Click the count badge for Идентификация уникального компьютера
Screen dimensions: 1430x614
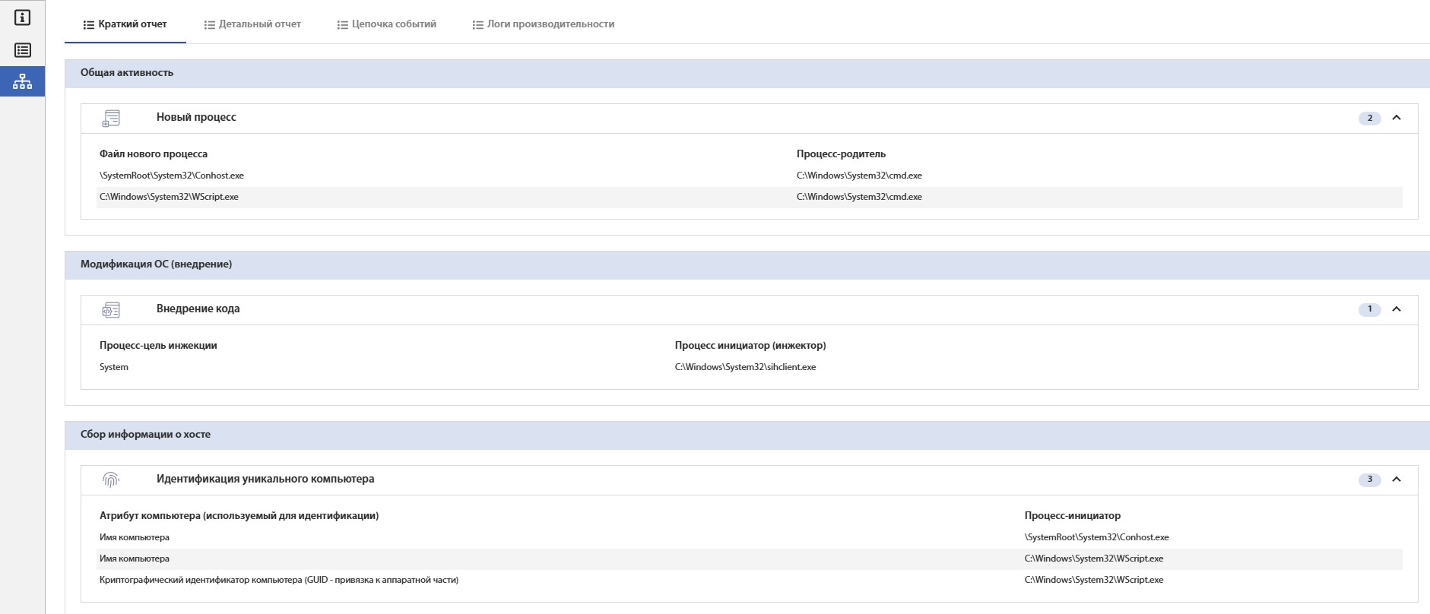[x=1369, y=479]
